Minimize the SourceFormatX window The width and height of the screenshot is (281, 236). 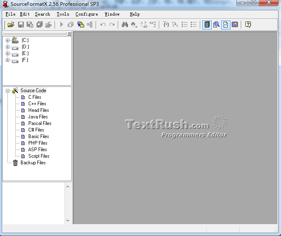(x=242, y=3)
